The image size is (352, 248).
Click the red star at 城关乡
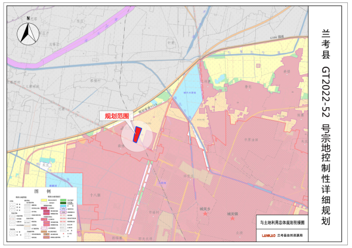click(205, 214)
